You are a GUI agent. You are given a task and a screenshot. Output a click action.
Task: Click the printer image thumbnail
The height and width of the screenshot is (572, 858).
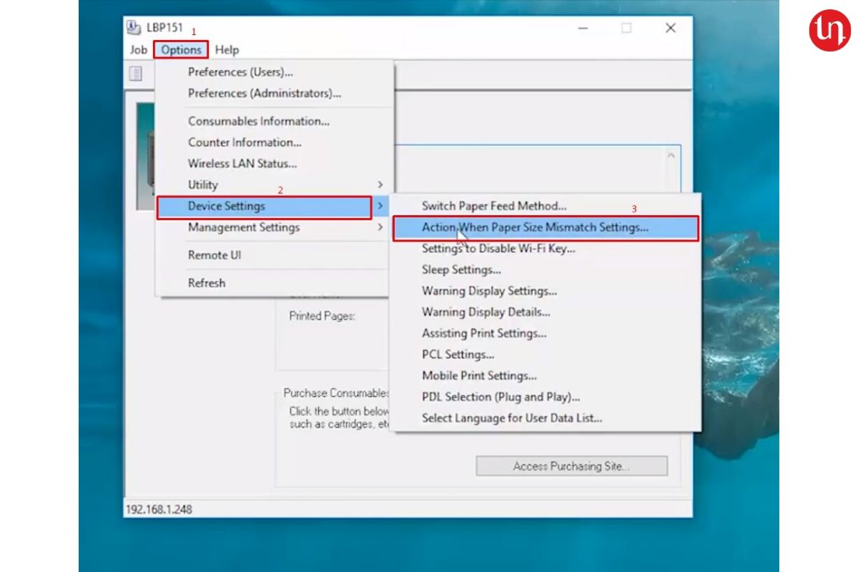[x=146, y=156]
